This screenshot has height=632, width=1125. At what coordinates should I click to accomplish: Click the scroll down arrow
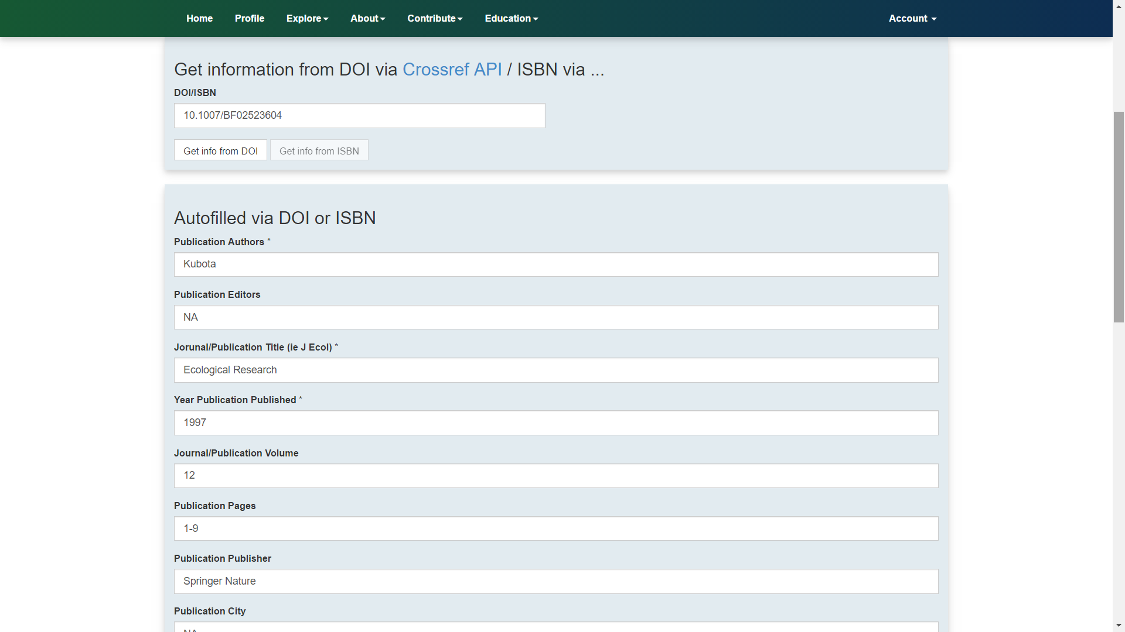click(x=1119, y=626)
